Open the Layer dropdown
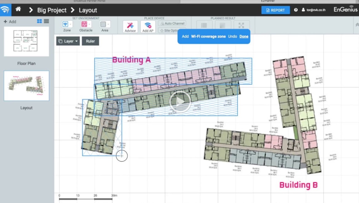 click(68, 41)
